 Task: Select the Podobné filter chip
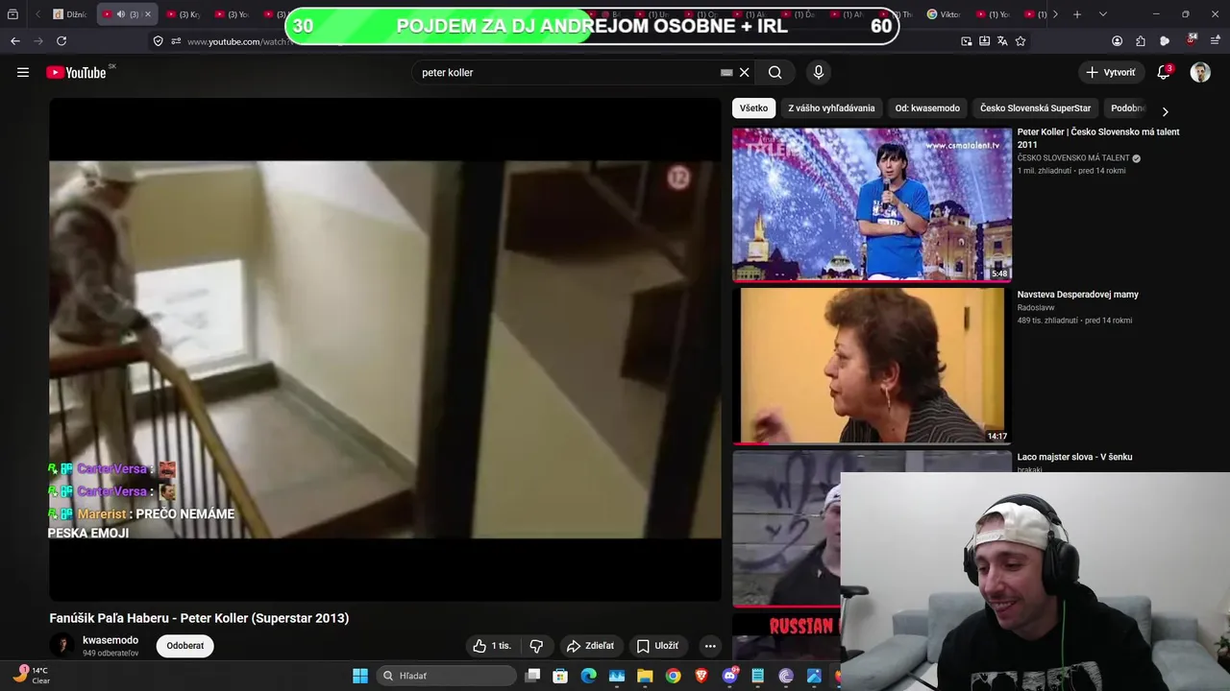tap(1128, 108)
